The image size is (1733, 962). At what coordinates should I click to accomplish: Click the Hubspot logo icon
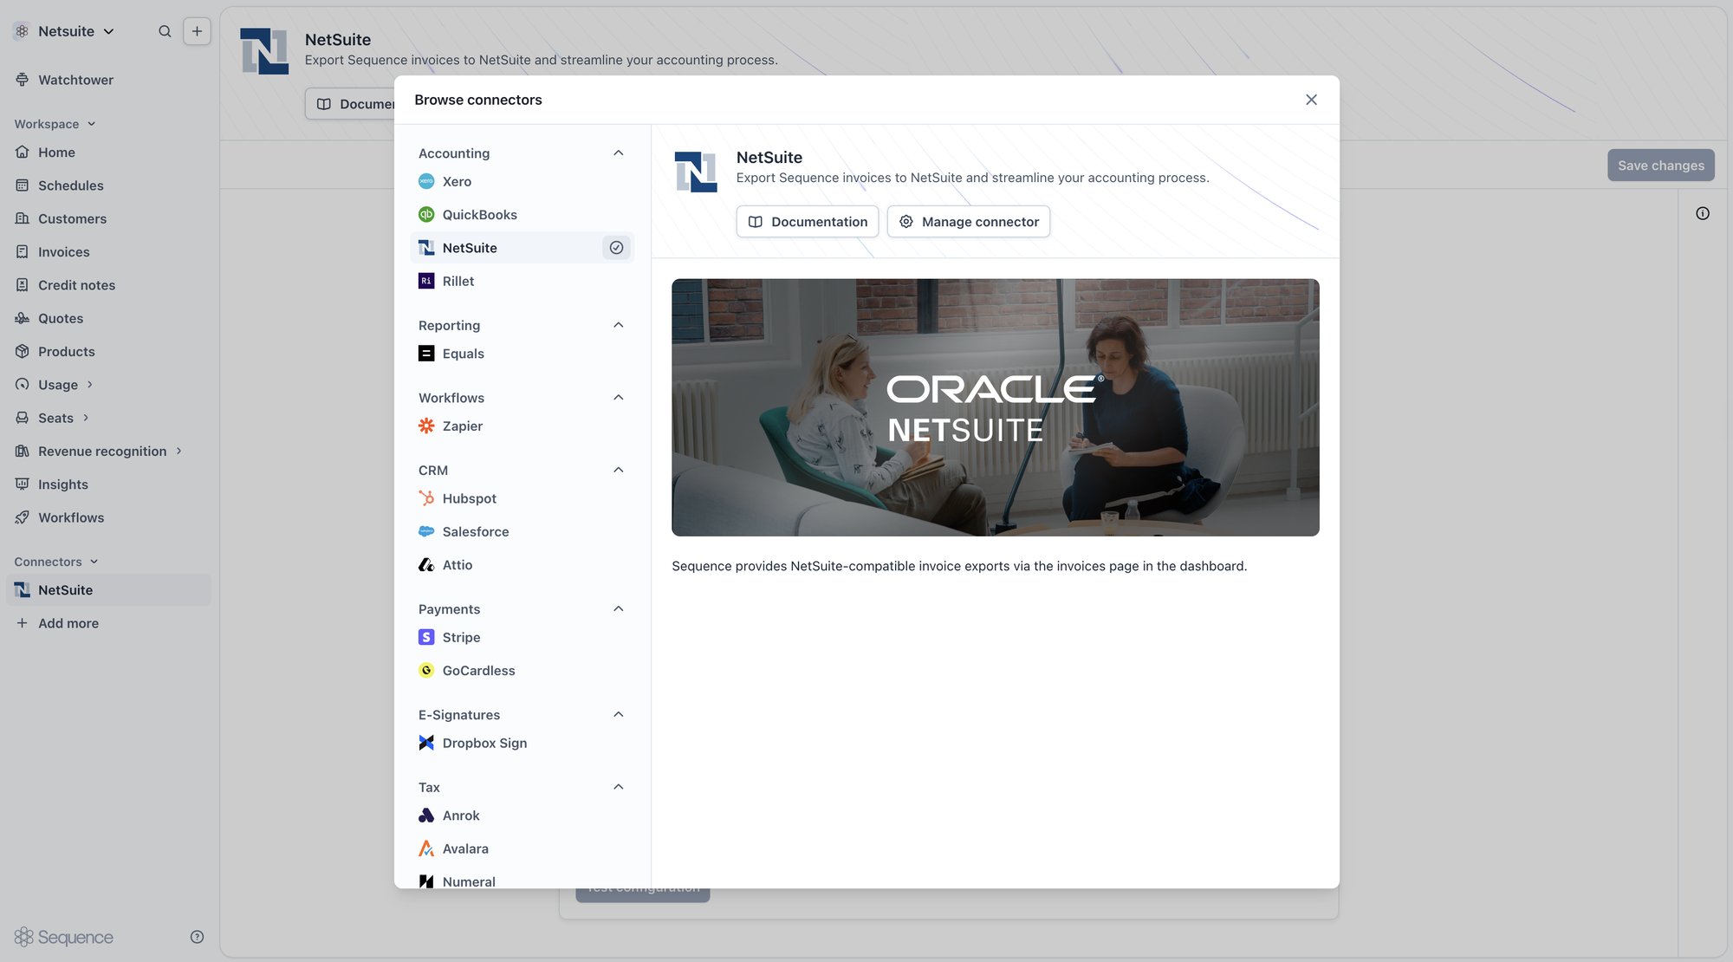[426, 498]
